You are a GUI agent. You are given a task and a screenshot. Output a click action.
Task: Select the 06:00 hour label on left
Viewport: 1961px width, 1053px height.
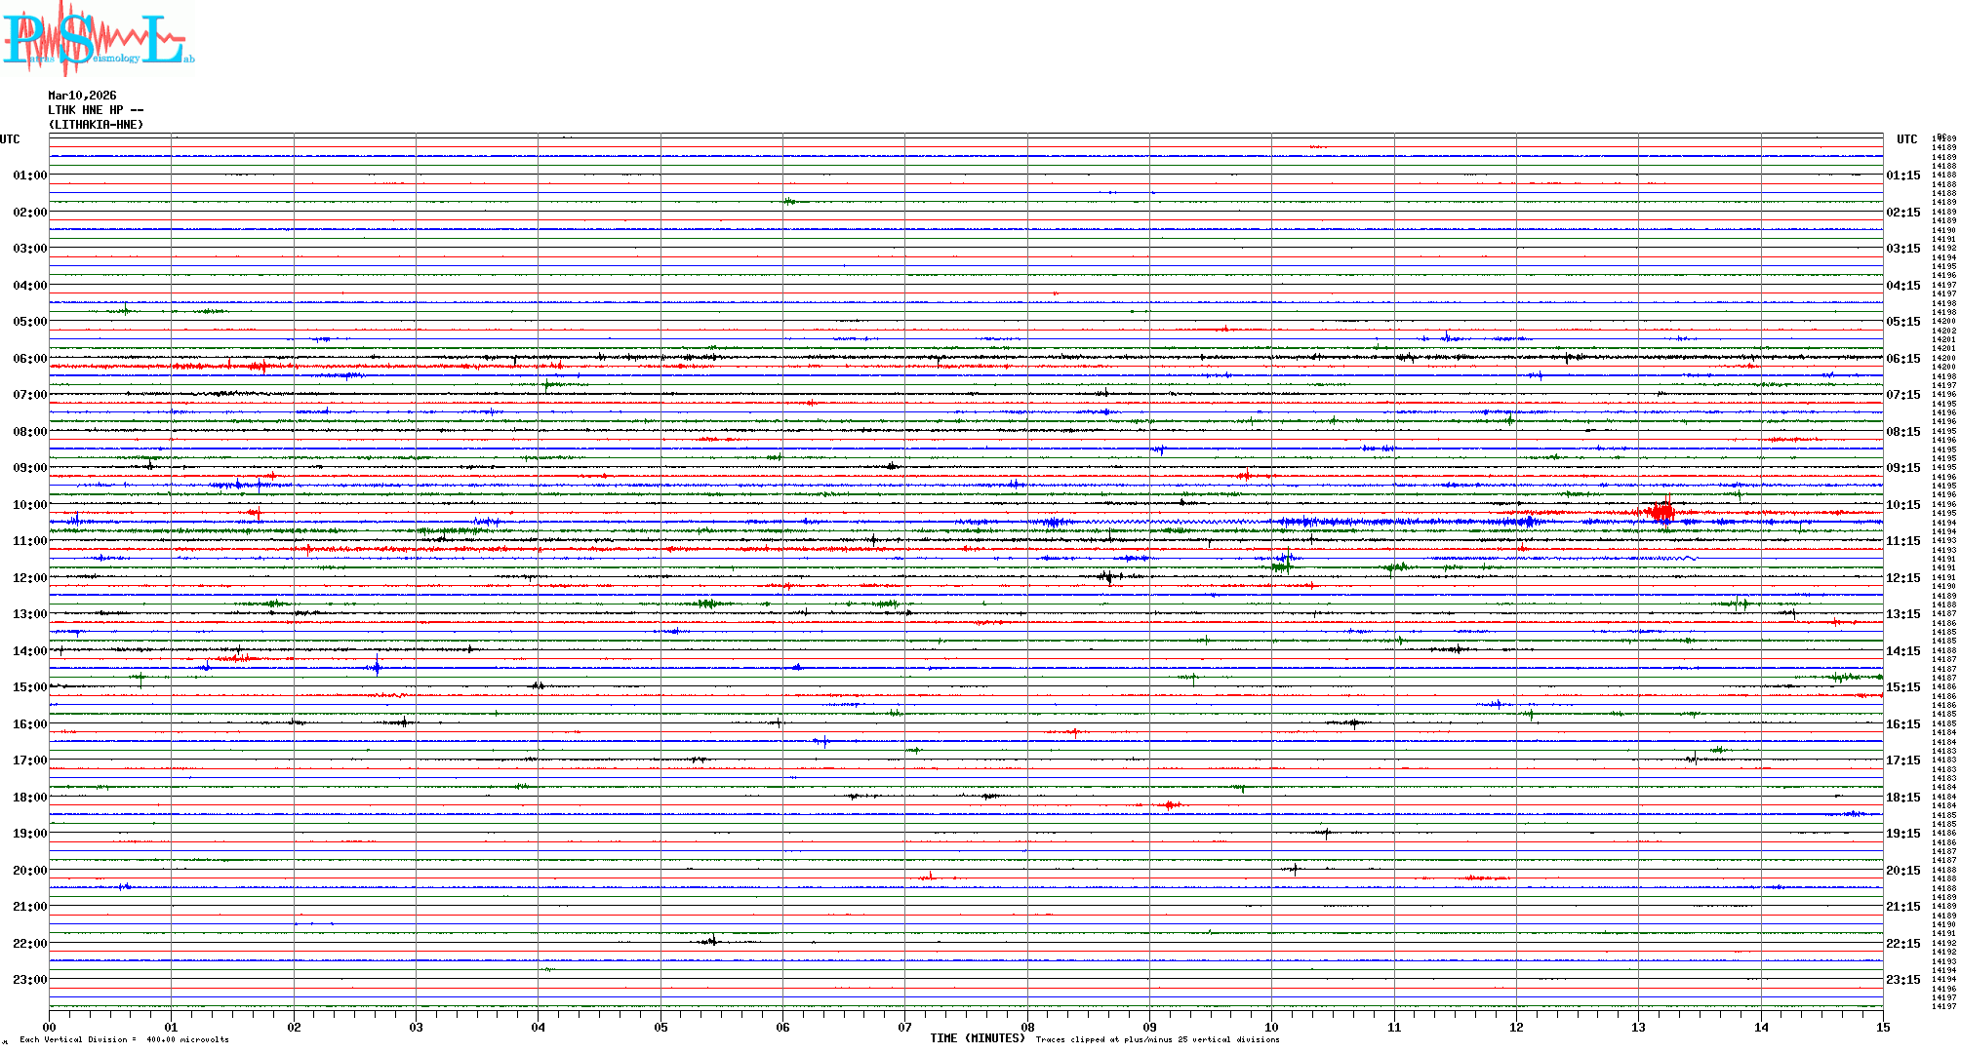(29, 359)
